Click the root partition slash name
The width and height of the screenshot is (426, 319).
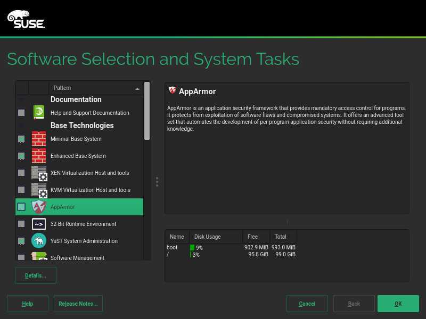click(x=168, y=255)
